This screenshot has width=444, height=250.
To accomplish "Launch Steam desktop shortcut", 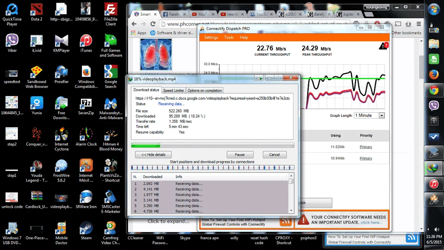I will (x=86, y=231).
